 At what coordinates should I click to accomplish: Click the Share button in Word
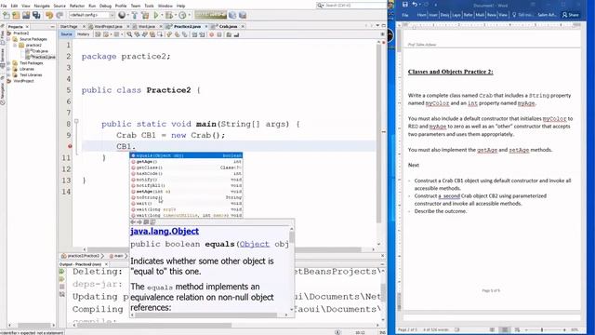tap(571, 15)
